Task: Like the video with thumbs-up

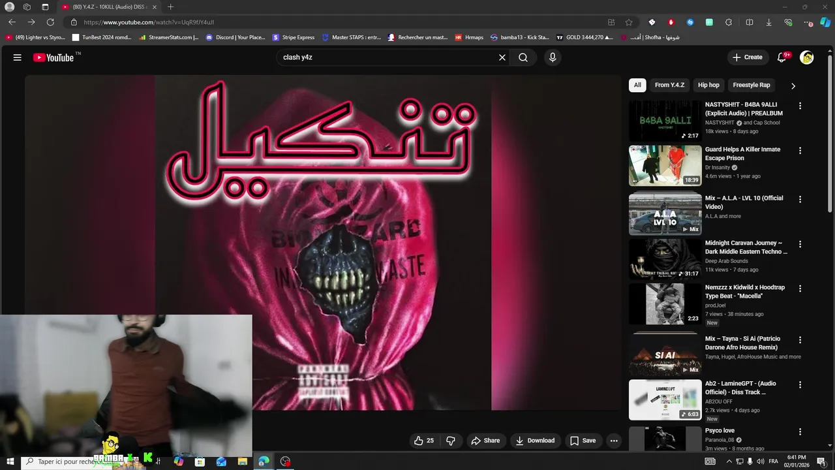Action: (423, 441)
